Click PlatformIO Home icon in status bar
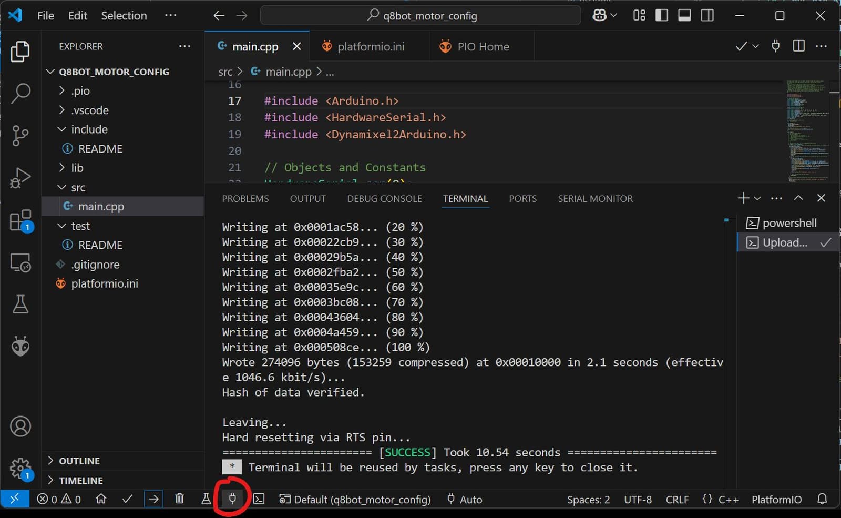 [x=101, y=499]
